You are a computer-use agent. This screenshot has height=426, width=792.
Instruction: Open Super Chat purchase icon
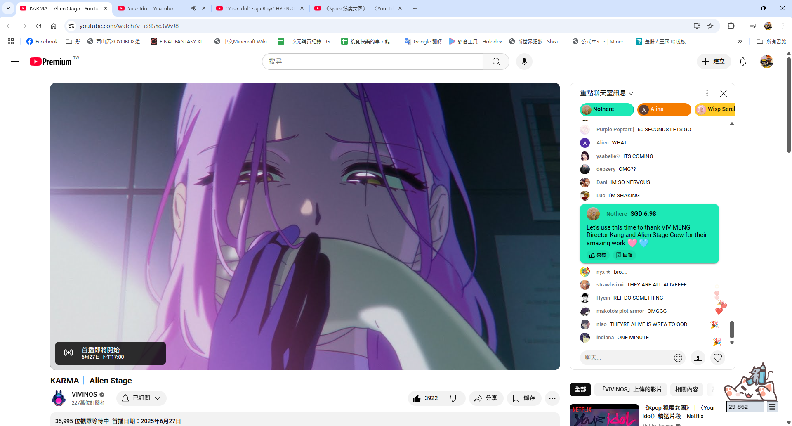click(698, 358)
